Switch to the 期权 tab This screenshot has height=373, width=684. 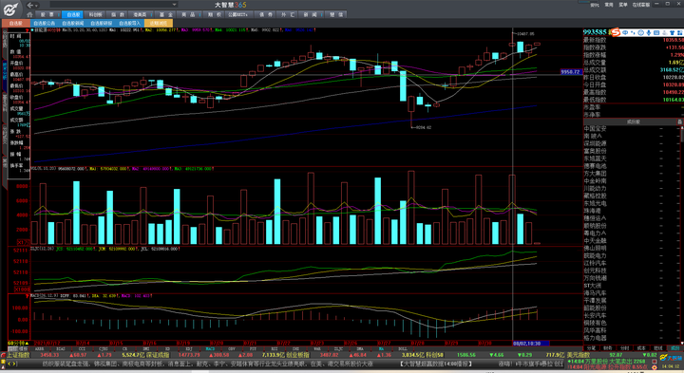214,14
